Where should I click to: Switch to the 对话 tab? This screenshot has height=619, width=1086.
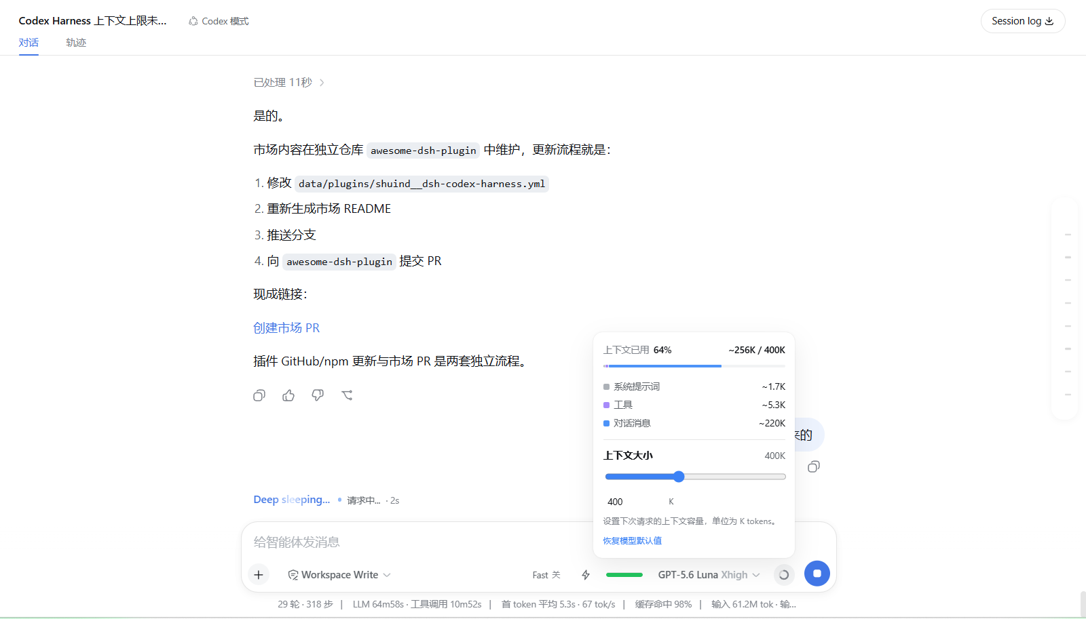(29, 43)
